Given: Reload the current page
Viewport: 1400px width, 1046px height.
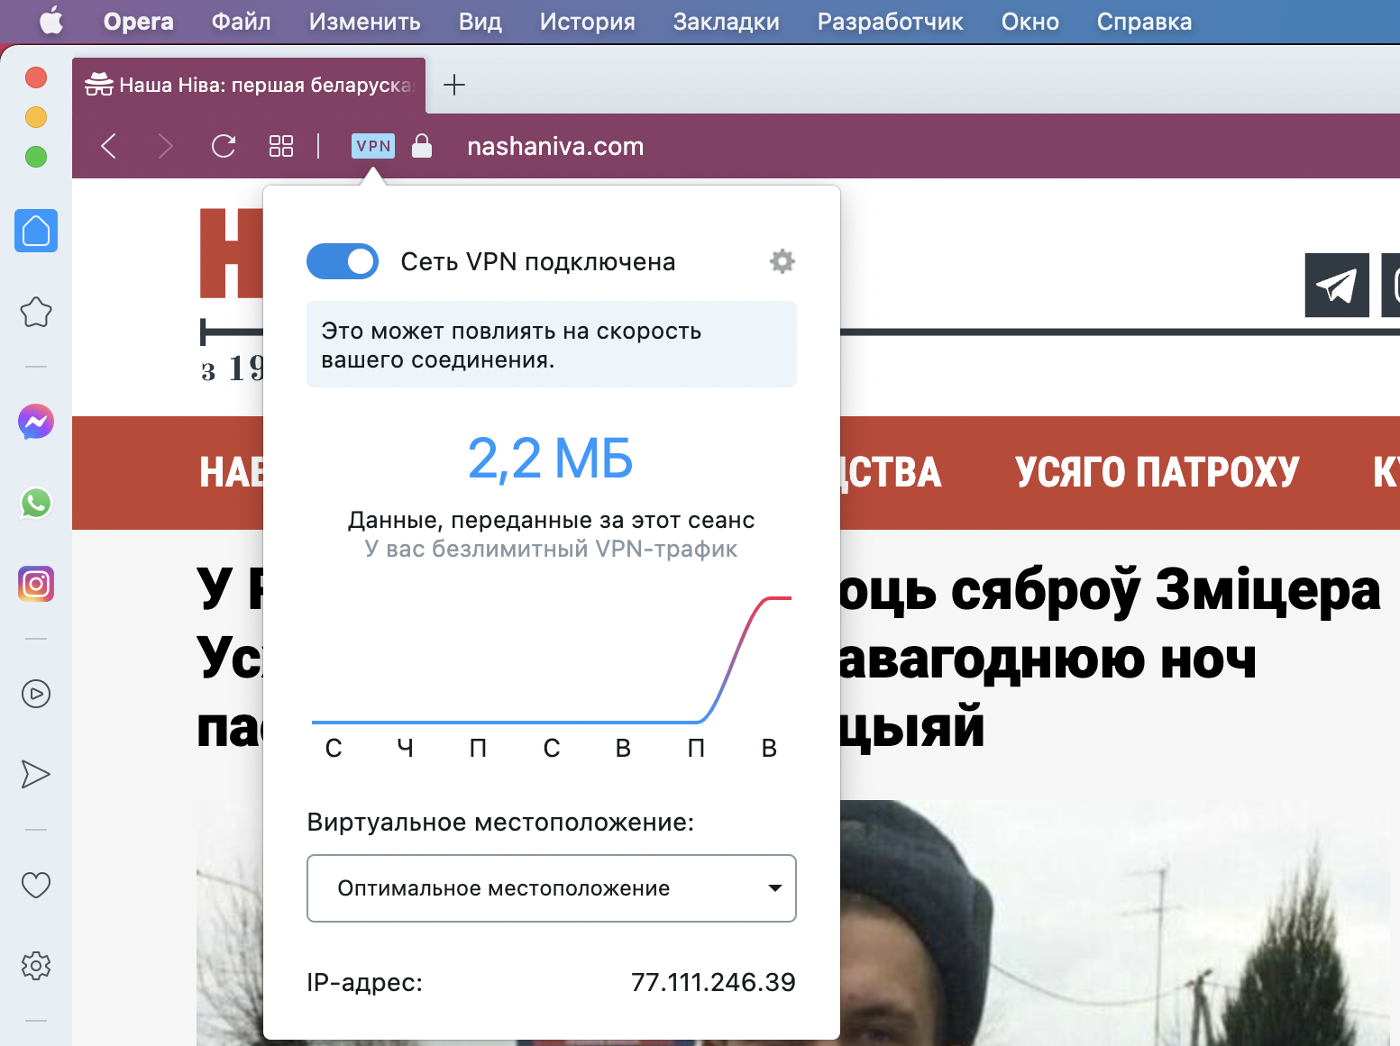Looking at the screenshot, I should pyautogui.click(x=224, y=146).
